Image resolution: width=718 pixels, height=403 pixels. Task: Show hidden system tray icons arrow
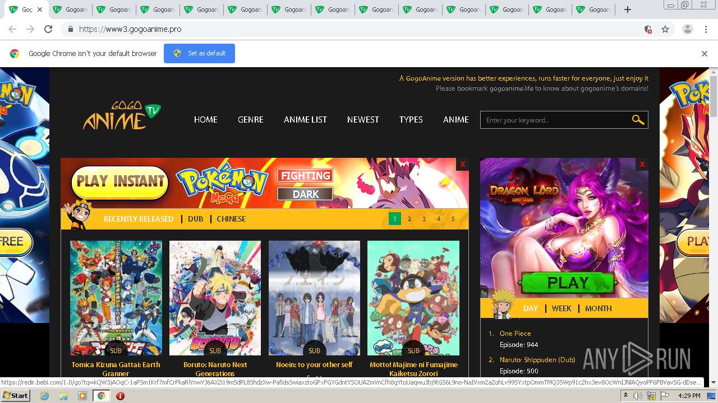pos(625,396)
